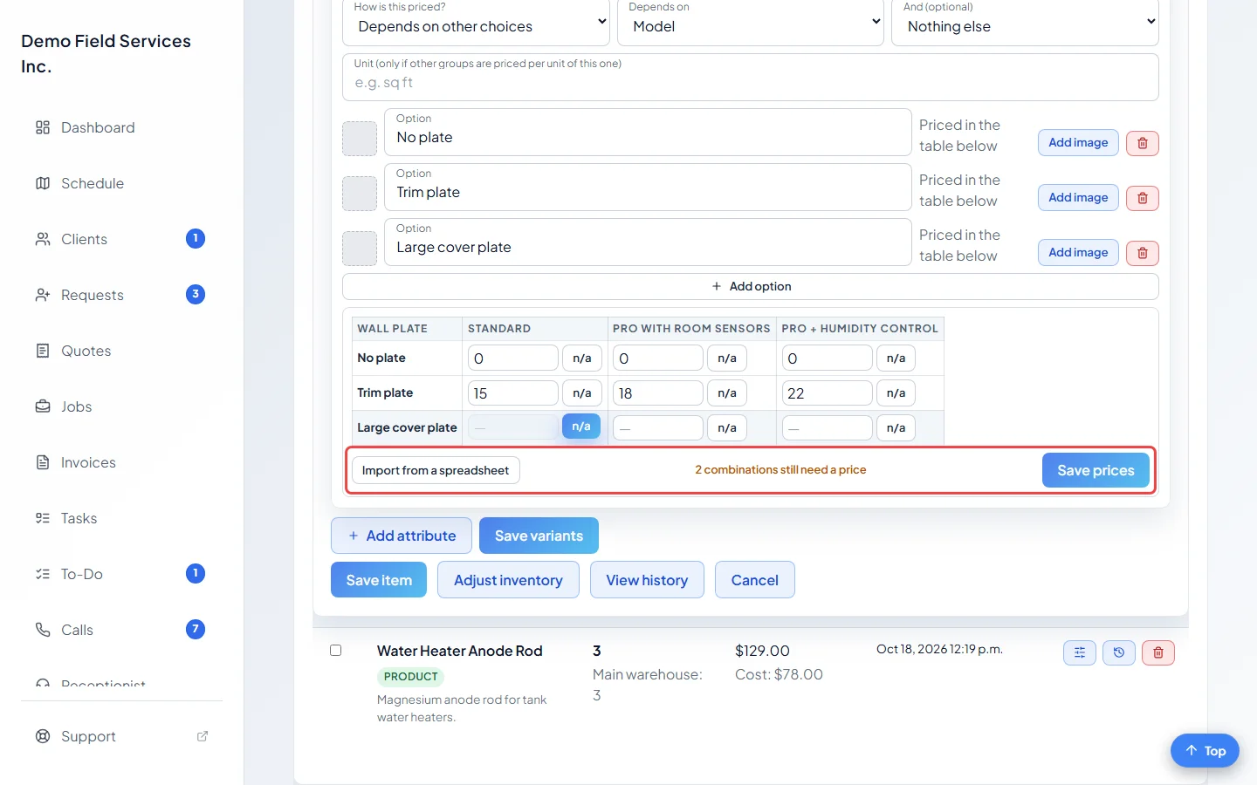Click image placeholder for No plate option
The height and width of the screenshot is (785, 1257).
pos(360,139)
